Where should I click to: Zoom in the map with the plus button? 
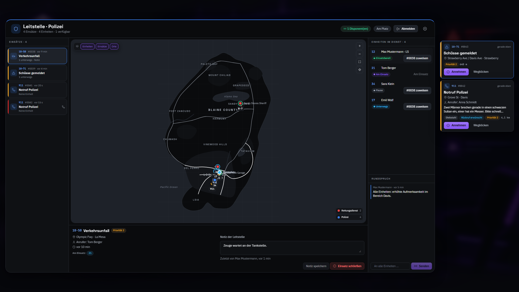click(x=360, y=46)
